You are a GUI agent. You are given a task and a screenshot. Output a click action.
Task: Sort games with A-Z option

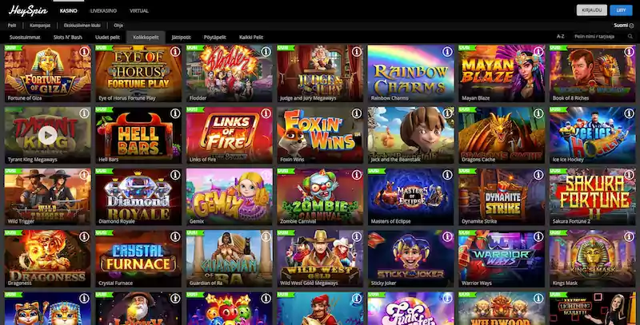click(x=561, y=37)
